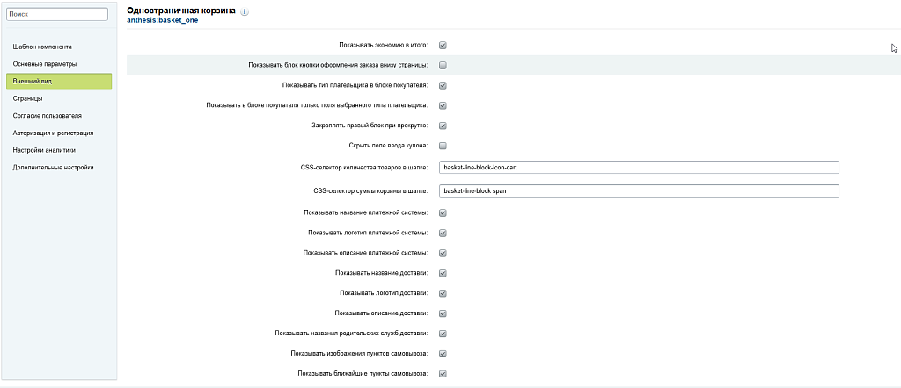Enable Показывать блок кнопки оформления заказа checkbox

[443, 65]
